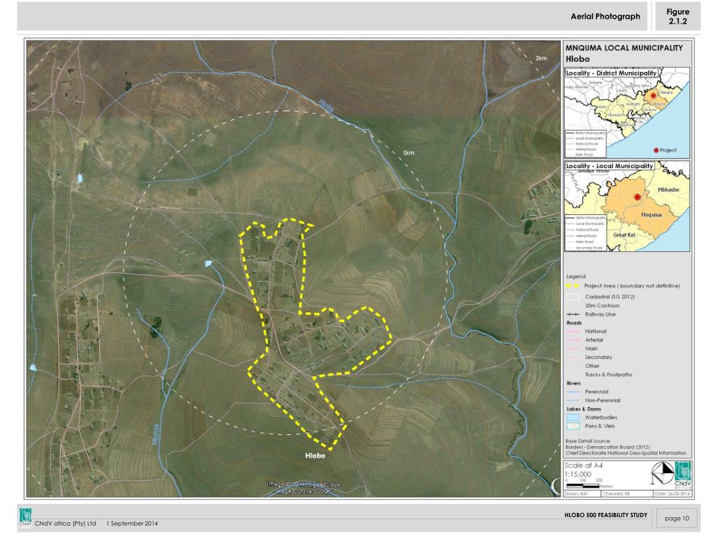
Task: Click the 'Scale at A4' label
Action: tap(584, 466)
